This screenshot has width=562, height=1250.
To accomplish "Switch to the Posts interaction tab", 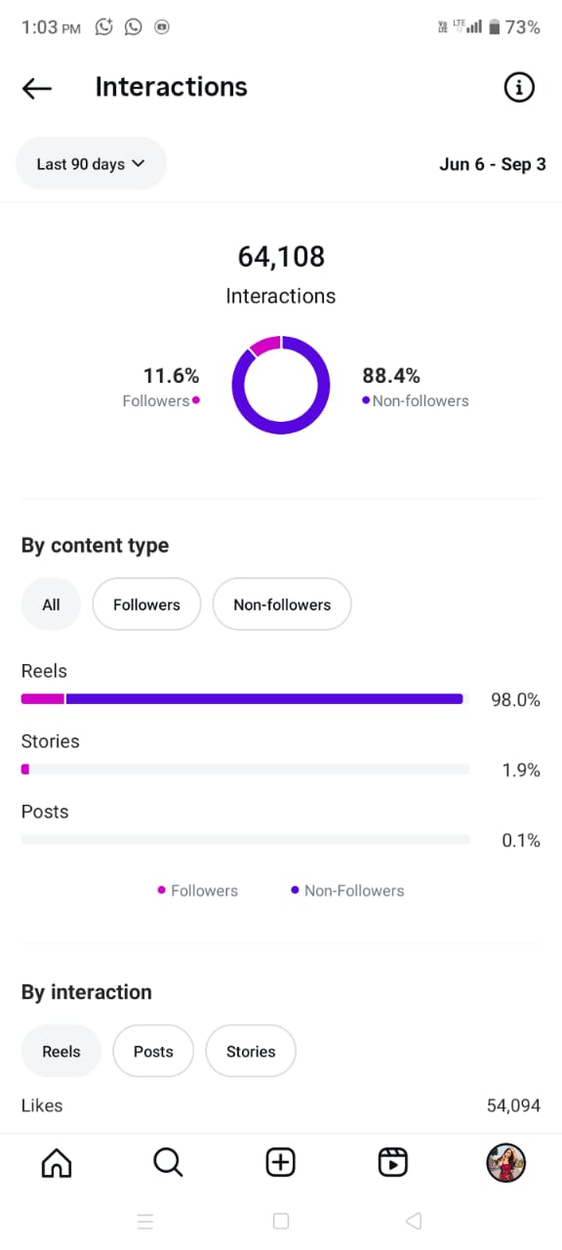I will [x=153, y=1052].
